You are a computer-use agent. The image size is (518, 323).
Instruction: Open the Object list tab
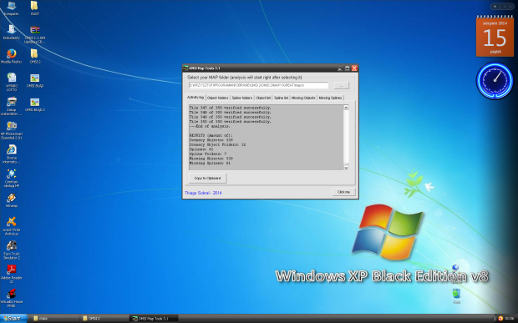pyautogui.click(x=263, y=98)
